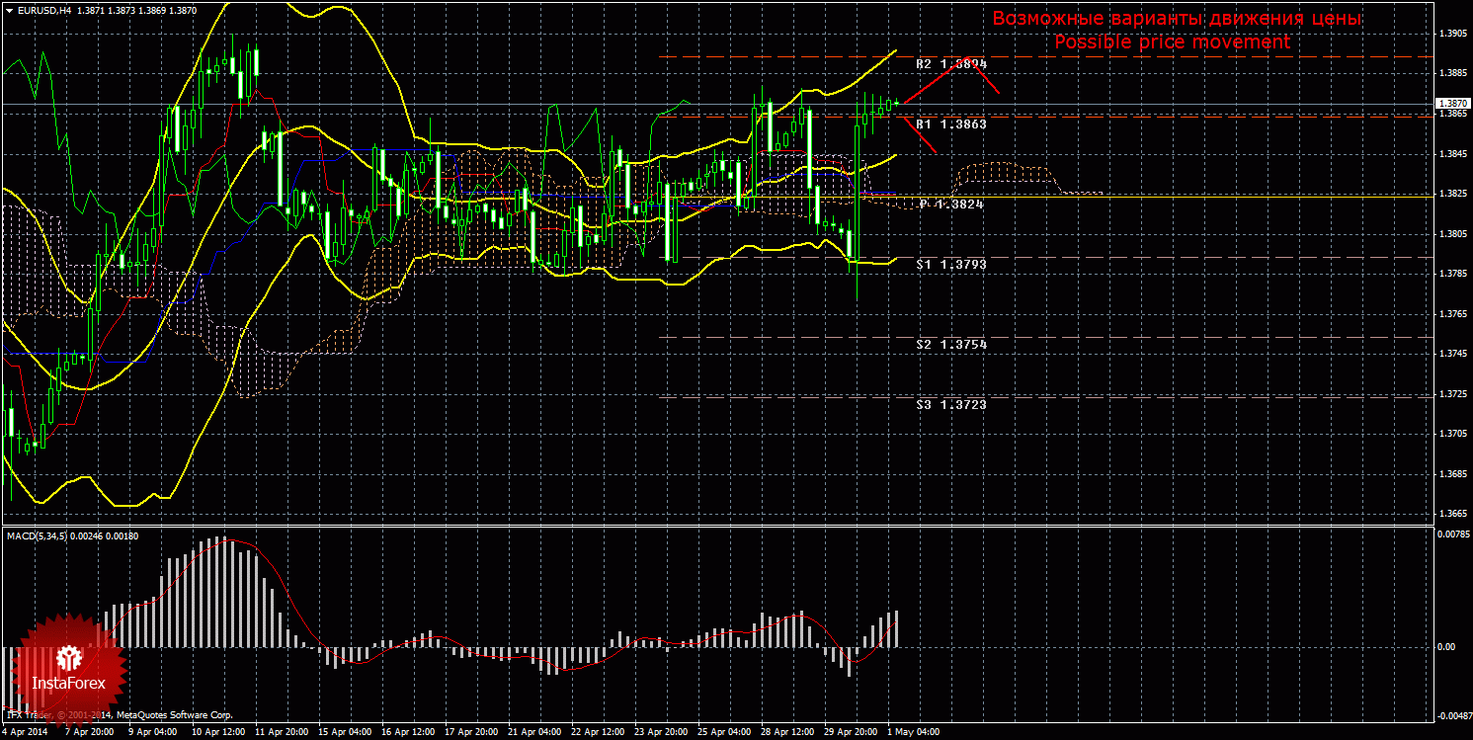The width and height of the screenshot is (1473, 740).
Task: Open the EURUSD,H4 chart dropdown arrow
Action: point(9,10)
